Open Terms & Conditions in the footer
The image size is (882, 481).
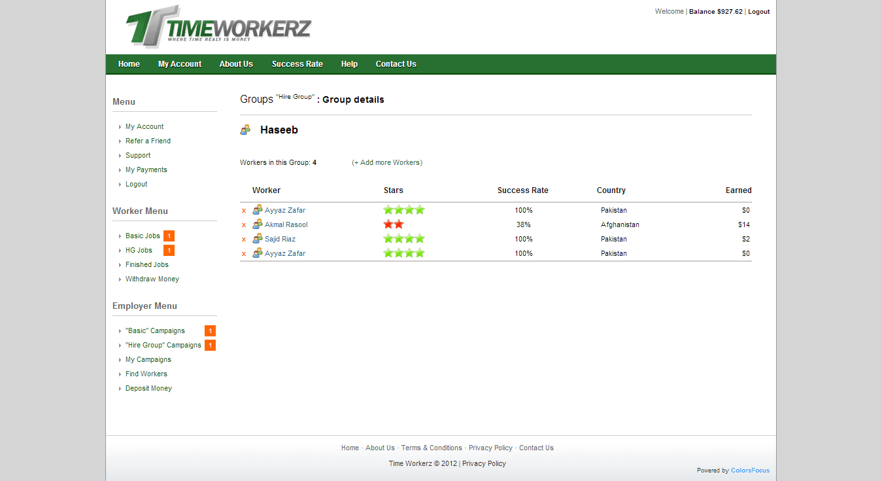coord(432,448)
